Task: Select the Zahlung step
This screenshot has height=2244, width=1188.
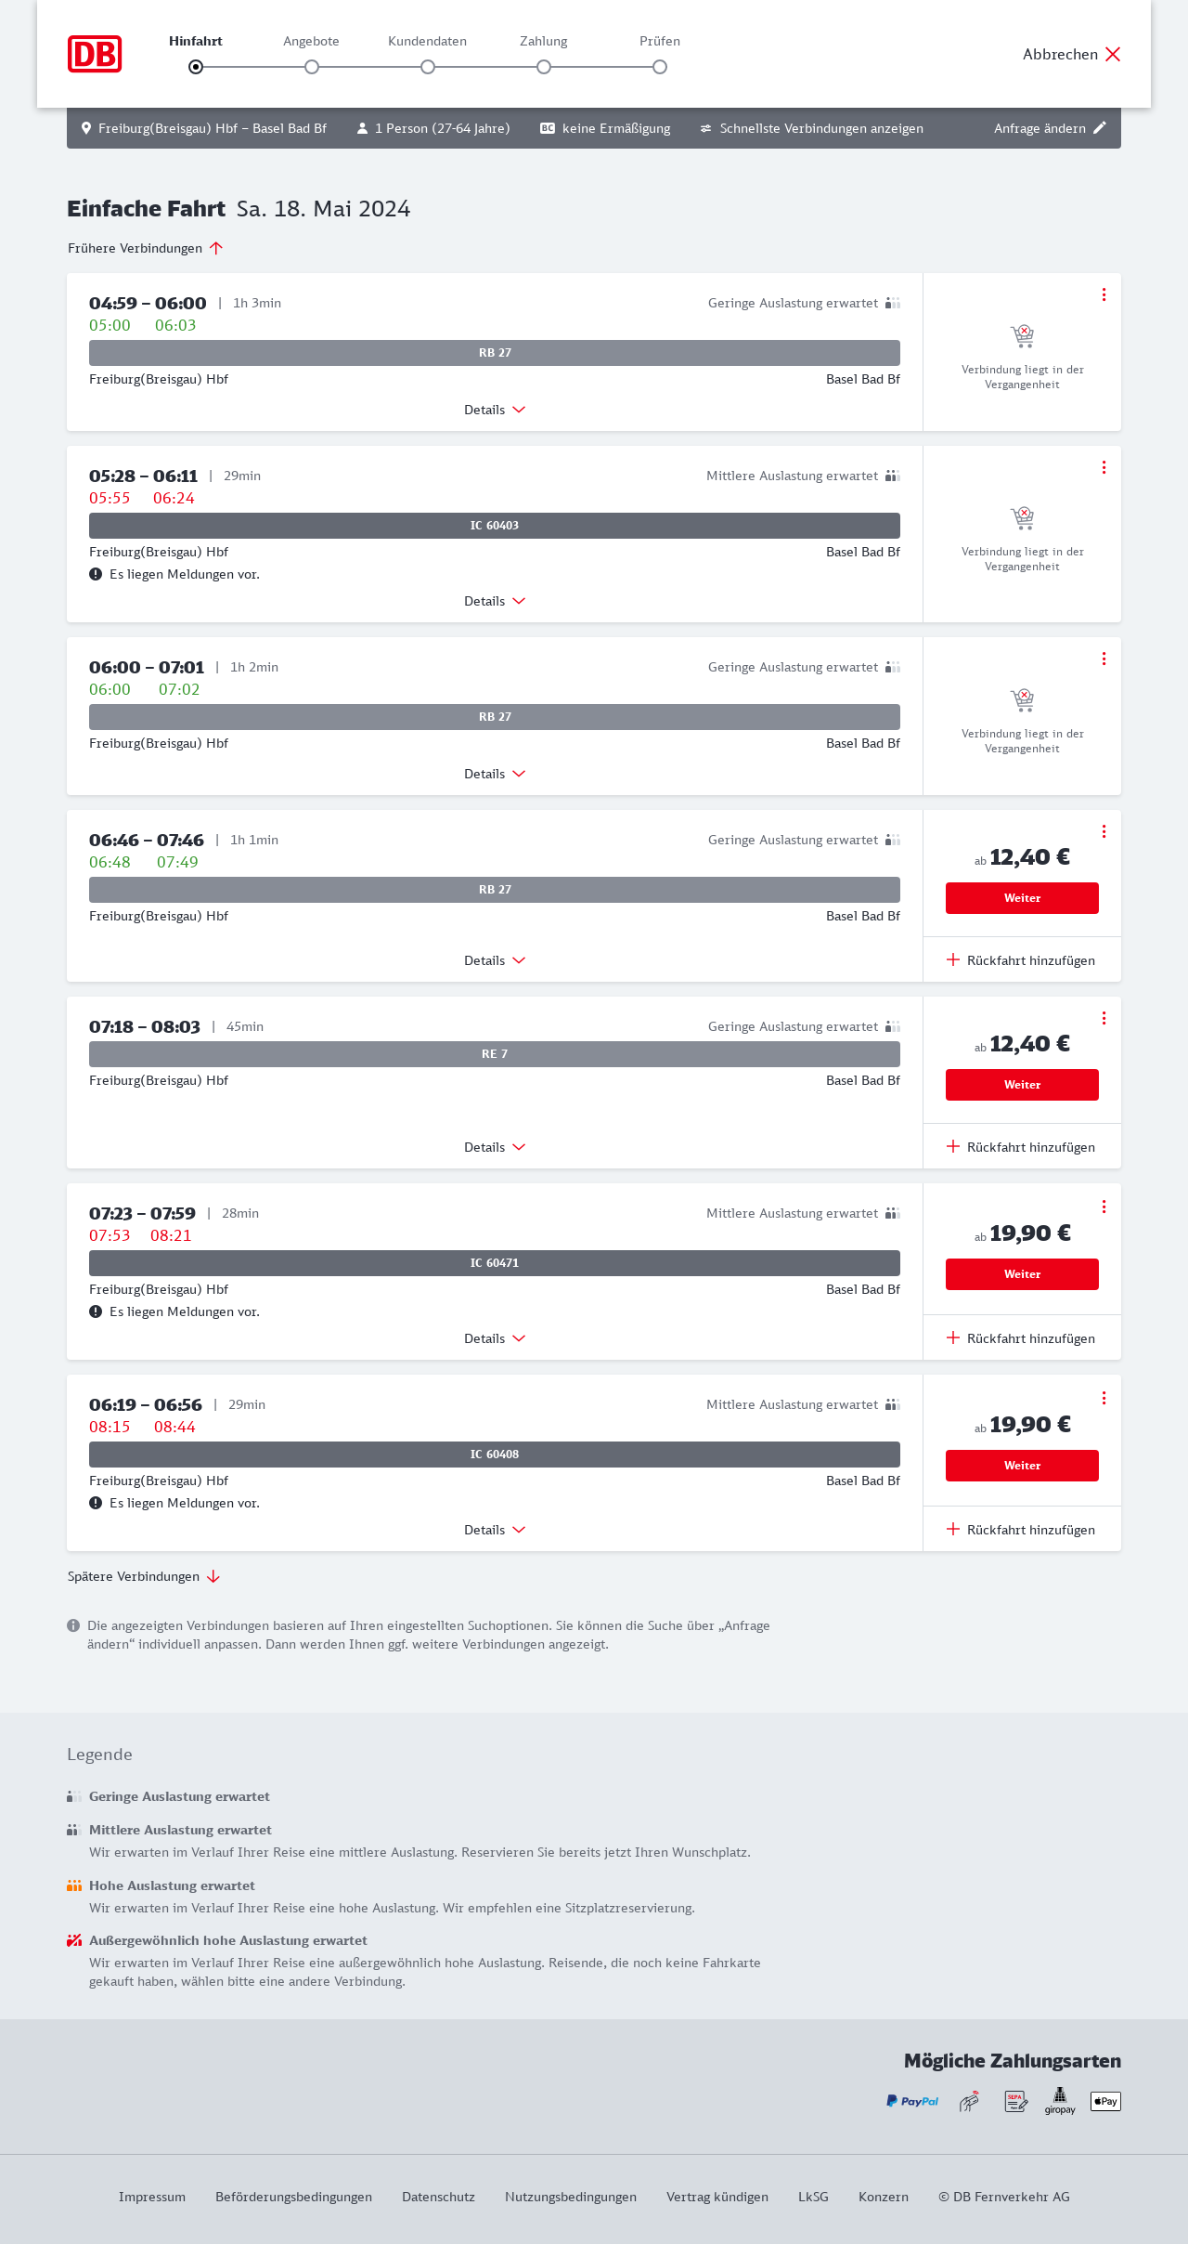Action: [x=544, y=67]
